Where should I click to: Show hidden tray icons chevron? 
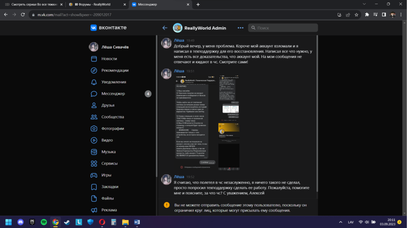point(341,222)
